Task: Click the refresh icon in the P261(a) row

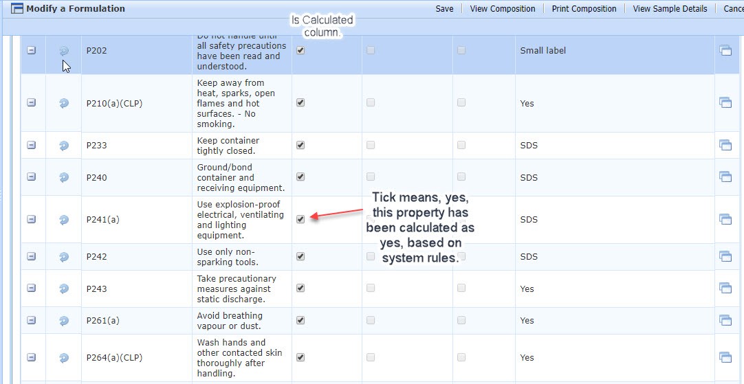Action: (x=64, y=321)
